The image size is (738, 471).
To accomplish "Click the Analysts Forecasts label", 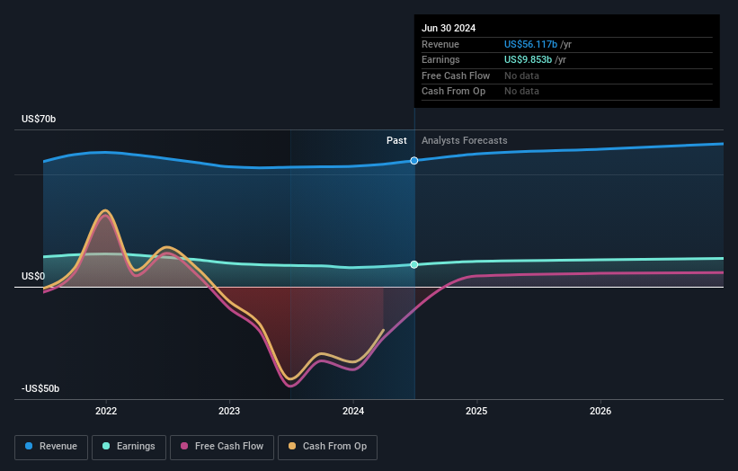I will click(x=465, y=141).
